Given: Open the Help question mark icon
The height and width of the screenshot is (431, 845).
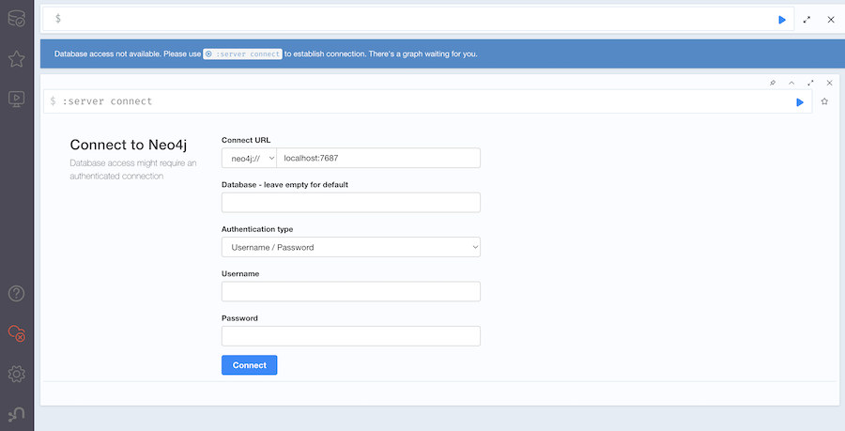Looking at the screenshot, I should coord(16,294).
